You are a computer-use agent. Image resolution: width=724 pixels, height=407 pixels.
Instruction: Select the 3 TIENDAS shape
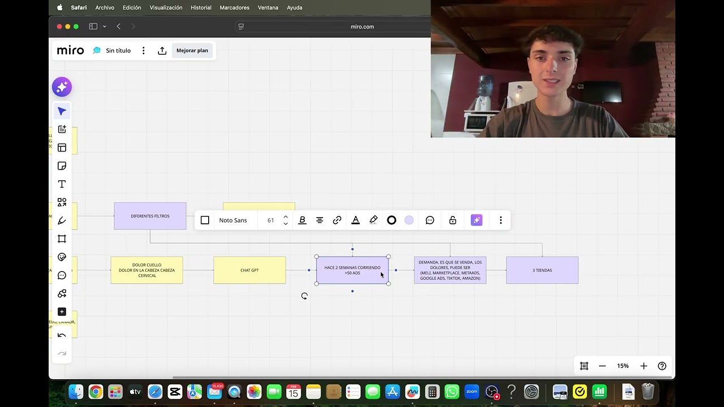click(542, 270)
